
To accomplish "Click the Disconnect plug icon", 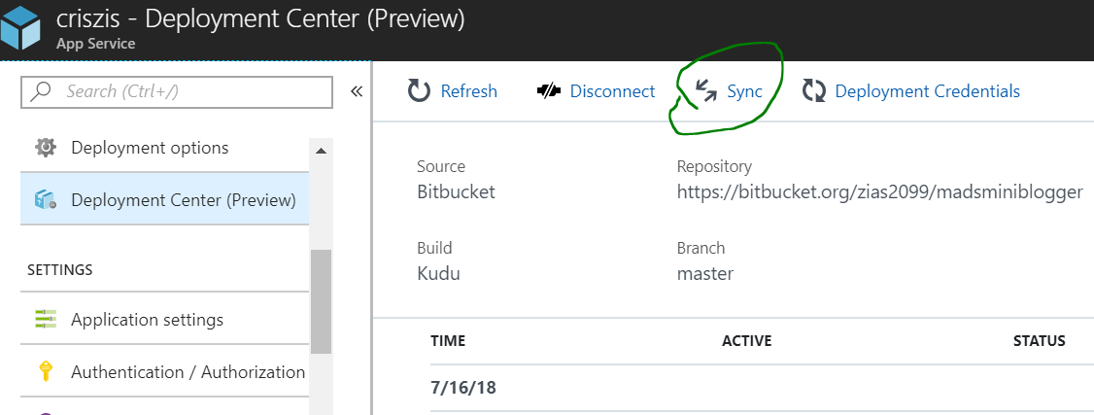I will point(549,91).
